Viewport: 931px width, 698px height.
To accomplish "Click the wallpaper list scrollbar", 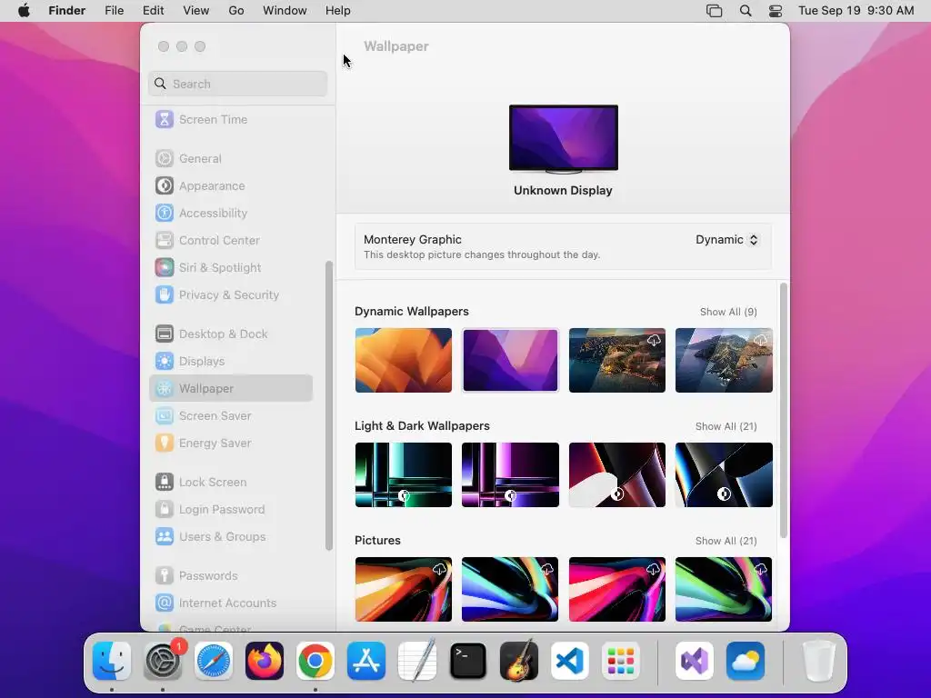I will pyautogui.click(x=784, y=411).
